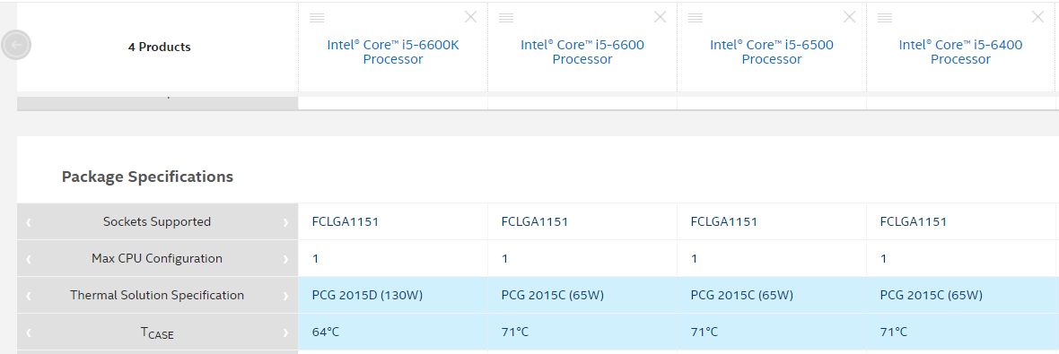Click Max CPU Configuration value 1 for i5-6600
This screenshot has width=1059, height=354.
(x=504, y=259)
